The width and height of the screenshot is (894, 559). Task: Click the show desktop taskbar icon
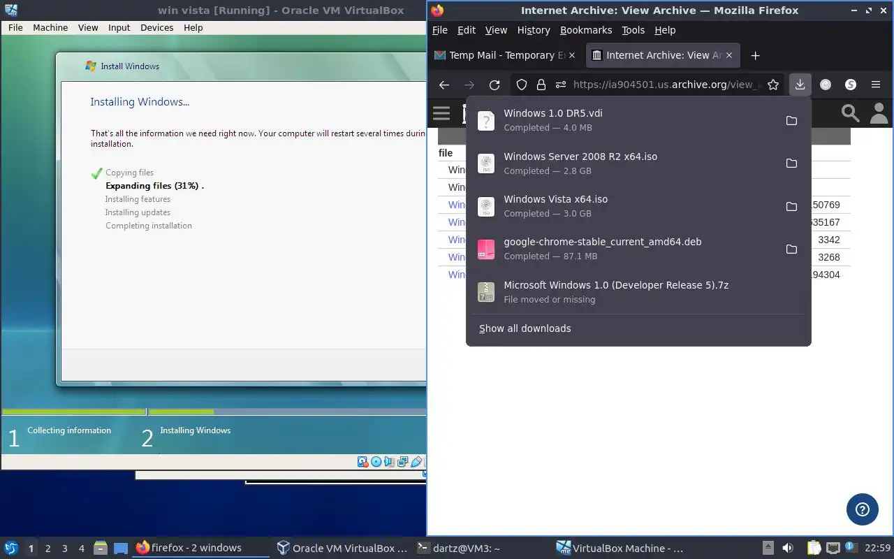pyautogui.click(x=121, y=549)
